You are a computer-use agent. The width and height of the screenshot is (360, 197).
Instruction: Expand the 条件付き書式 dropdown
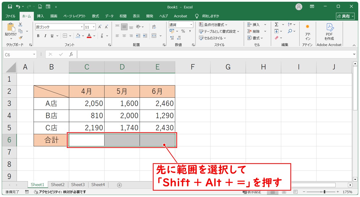[213, 25]
